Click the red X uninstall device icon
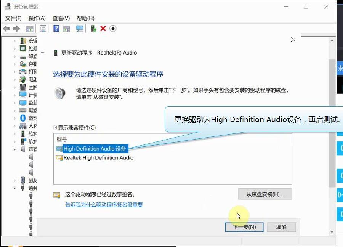This screenshot has height=247, width=343. [103, 29]
